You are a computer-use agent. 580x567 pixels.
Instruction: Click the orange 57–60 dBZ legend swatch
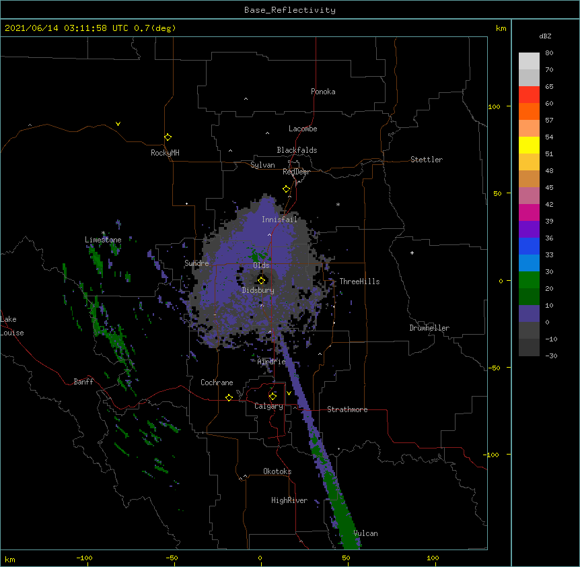click(x=529, y=112)
